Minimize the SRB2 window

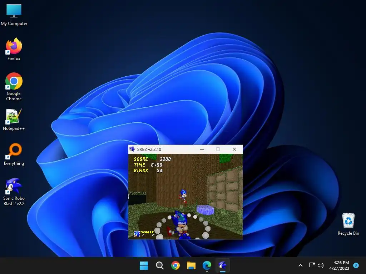[202, 149]
